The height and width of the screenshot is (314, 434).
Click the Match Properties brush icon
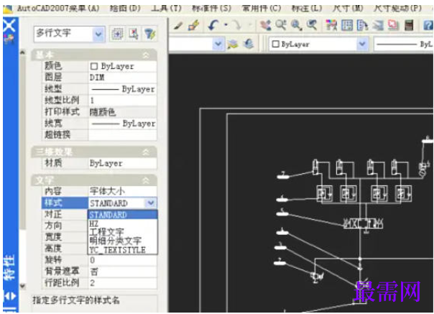click(x=178, y=26)
